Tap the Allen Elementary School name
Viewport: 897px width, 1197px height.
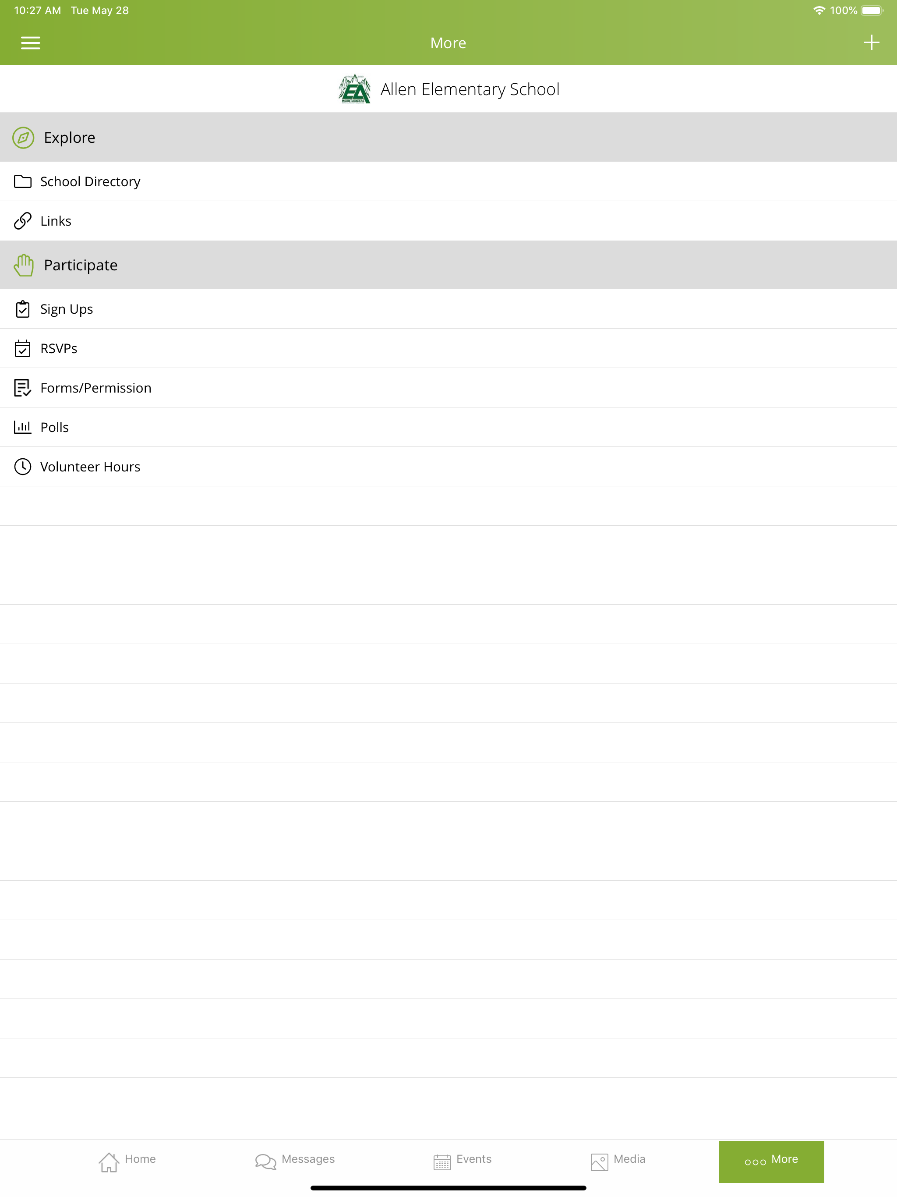[470, 89]
